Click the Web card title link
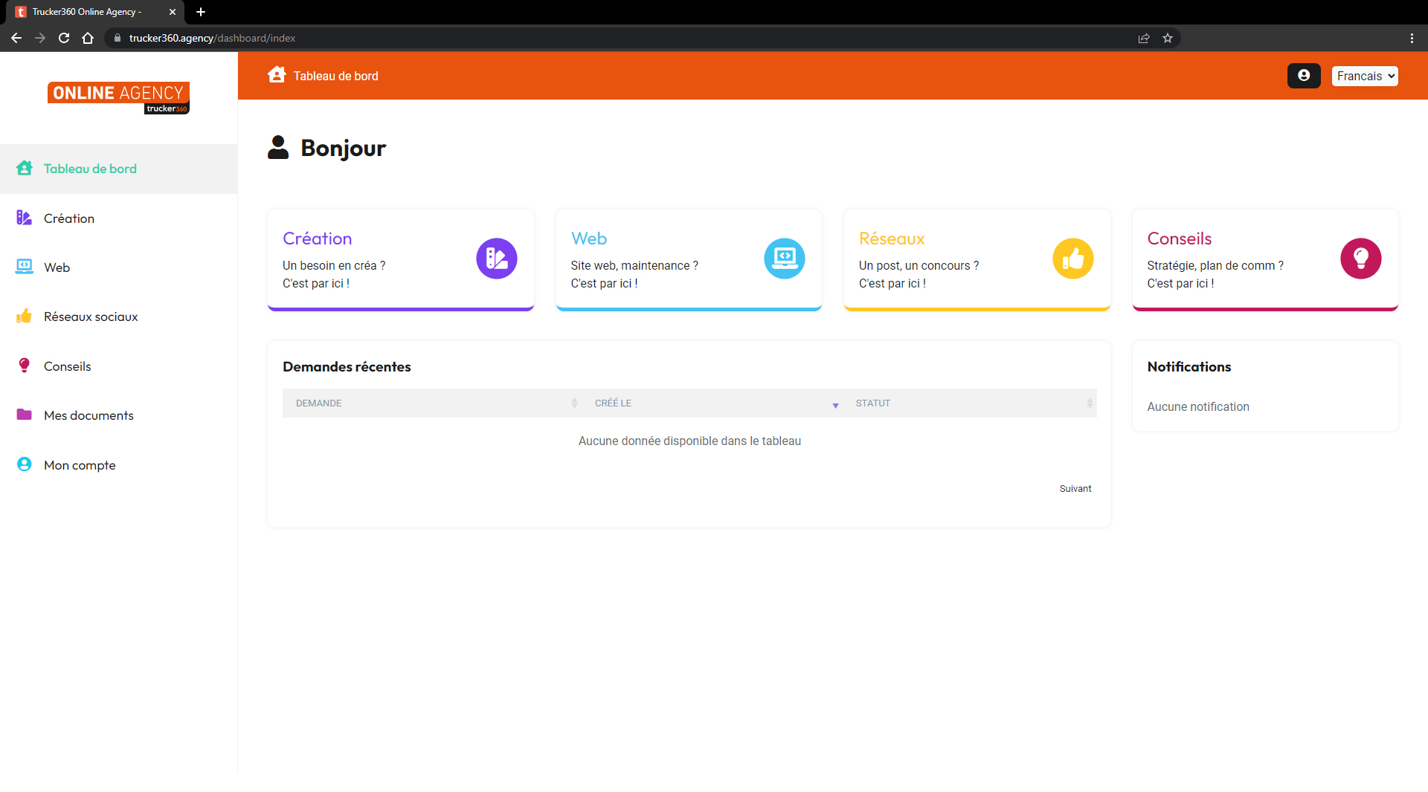 pyautogui.click(x=589, y=238)
